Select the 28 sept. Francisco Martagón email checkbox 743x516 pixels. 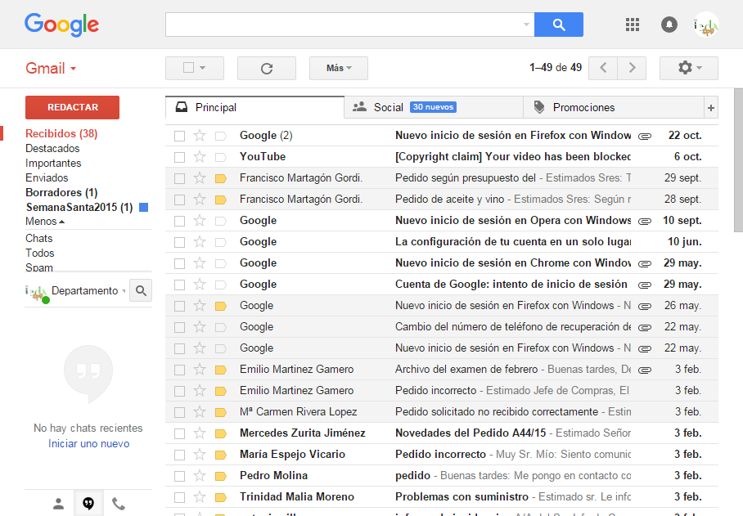(179, 200)
